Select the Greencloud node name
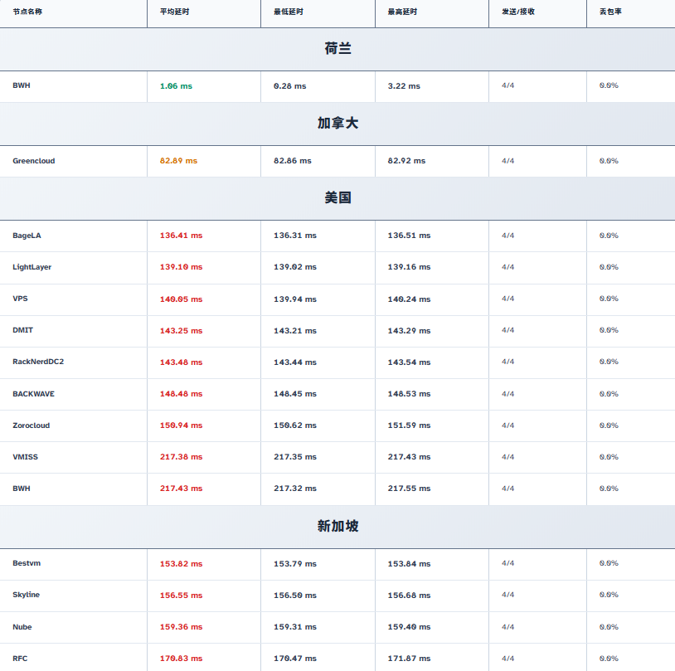Image resolution: width=675 pixels, height=671 pixels. [34, 161]
